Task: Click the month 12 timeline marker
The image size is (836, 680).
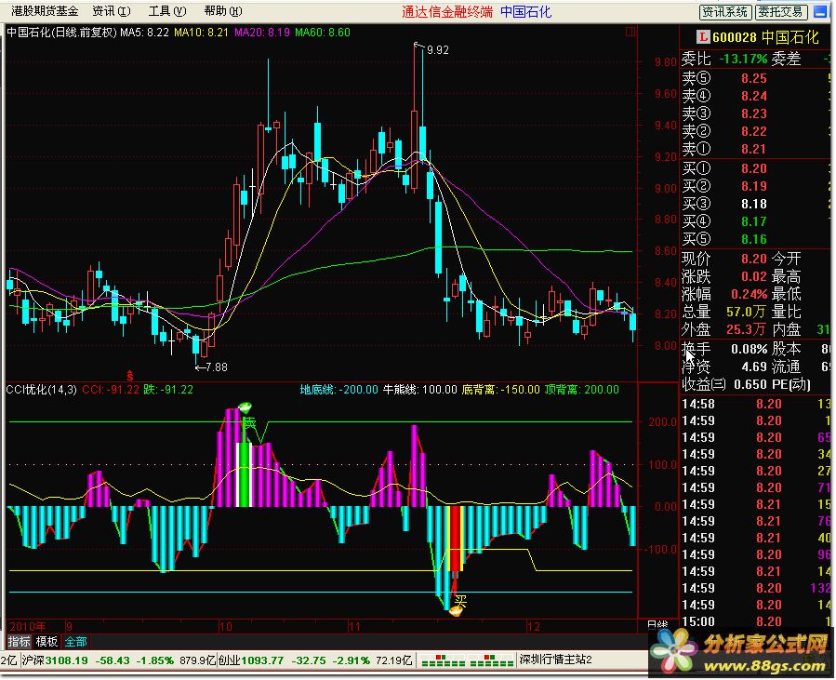Action: 533,627
